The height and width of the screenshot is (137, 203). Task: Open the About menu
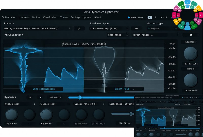pyautogui.click(x=98, y=17)
